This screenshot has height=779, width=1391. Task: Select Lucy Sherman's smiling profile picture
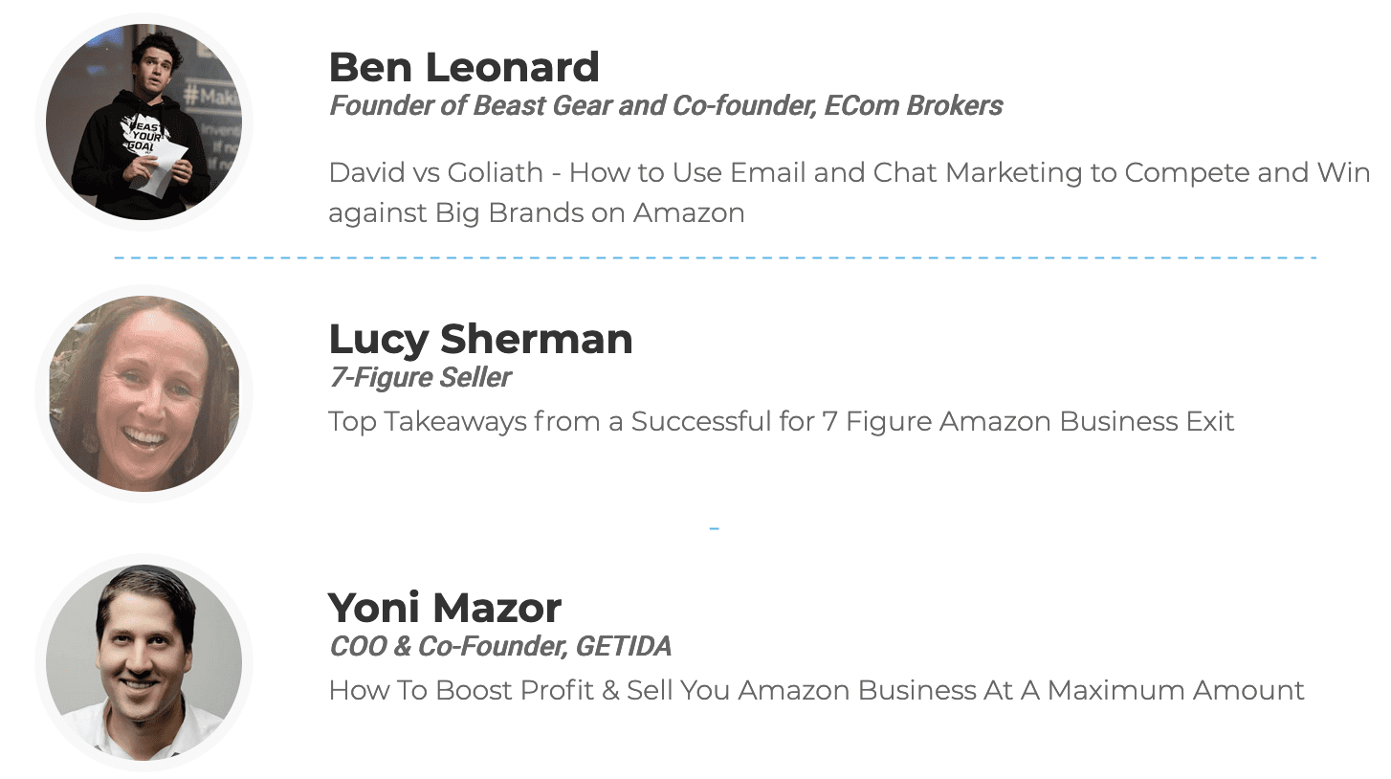click(x=144, y=393)
